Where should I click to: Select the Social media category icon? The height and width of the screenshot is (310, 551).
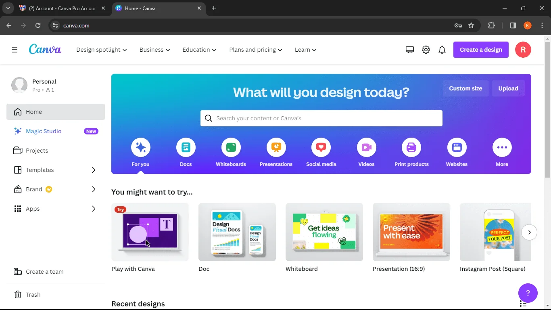click(x=321, y=148)
